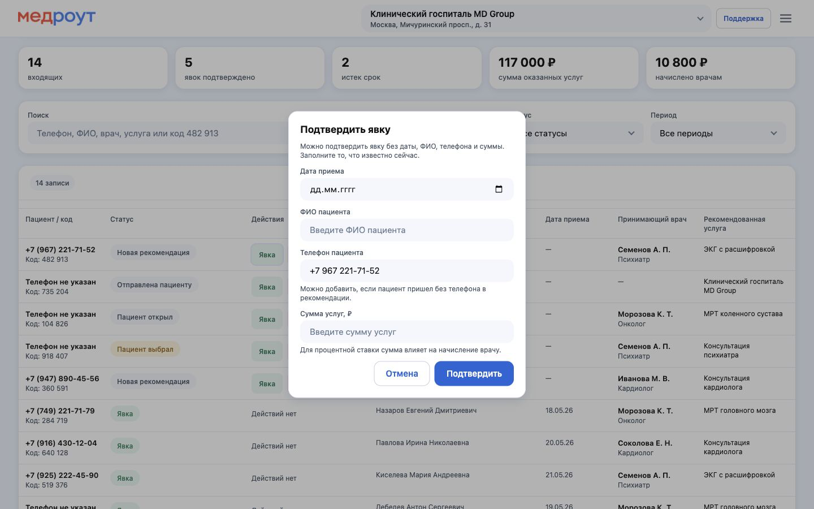Click Явка button for code 735 204
Screen dimensions: 814x509
[x=267, y=287]
